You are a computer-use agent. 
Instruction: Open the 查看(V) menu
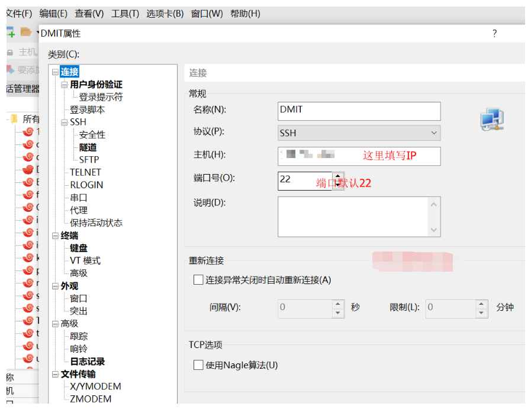pos(89,13)
